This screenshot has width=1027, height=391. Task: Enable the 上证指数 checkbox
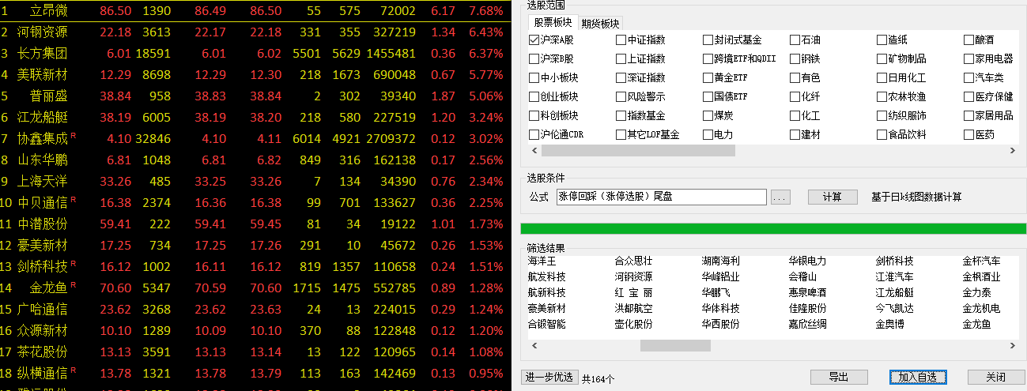coord(621,58)
